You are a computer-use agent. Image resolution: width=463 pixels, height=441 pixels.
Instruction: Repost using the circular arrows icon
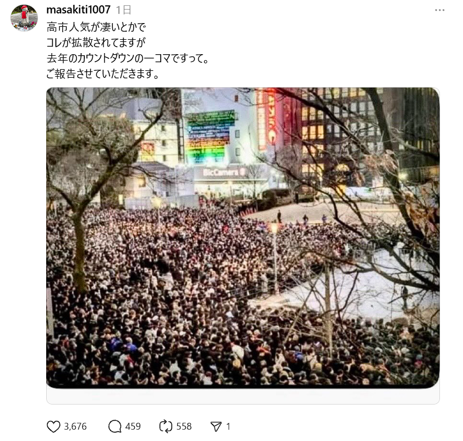(165, 427)
